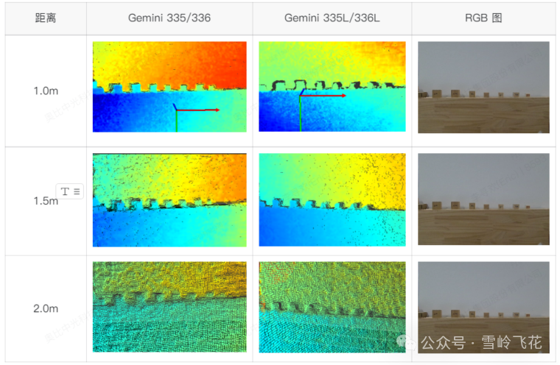
Task: Click the green vertical axis line in the 1.0m Gemini 335L/336L image
Action: 301,118
